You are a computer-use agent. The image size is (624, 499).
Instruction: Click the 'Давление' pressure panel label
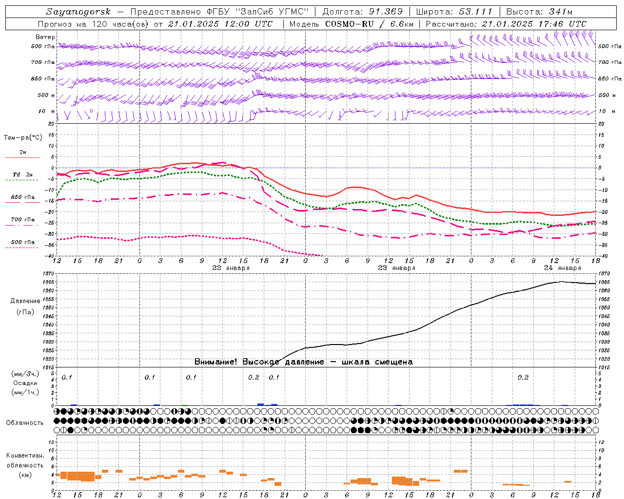point(25,301)
